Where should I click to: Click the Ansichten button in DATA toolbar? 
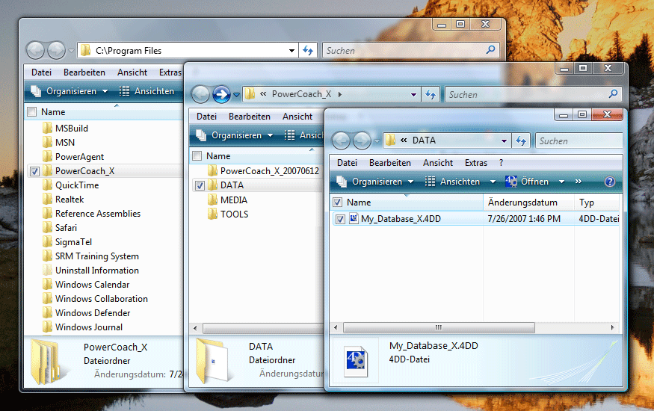click(x=452, y=182)
